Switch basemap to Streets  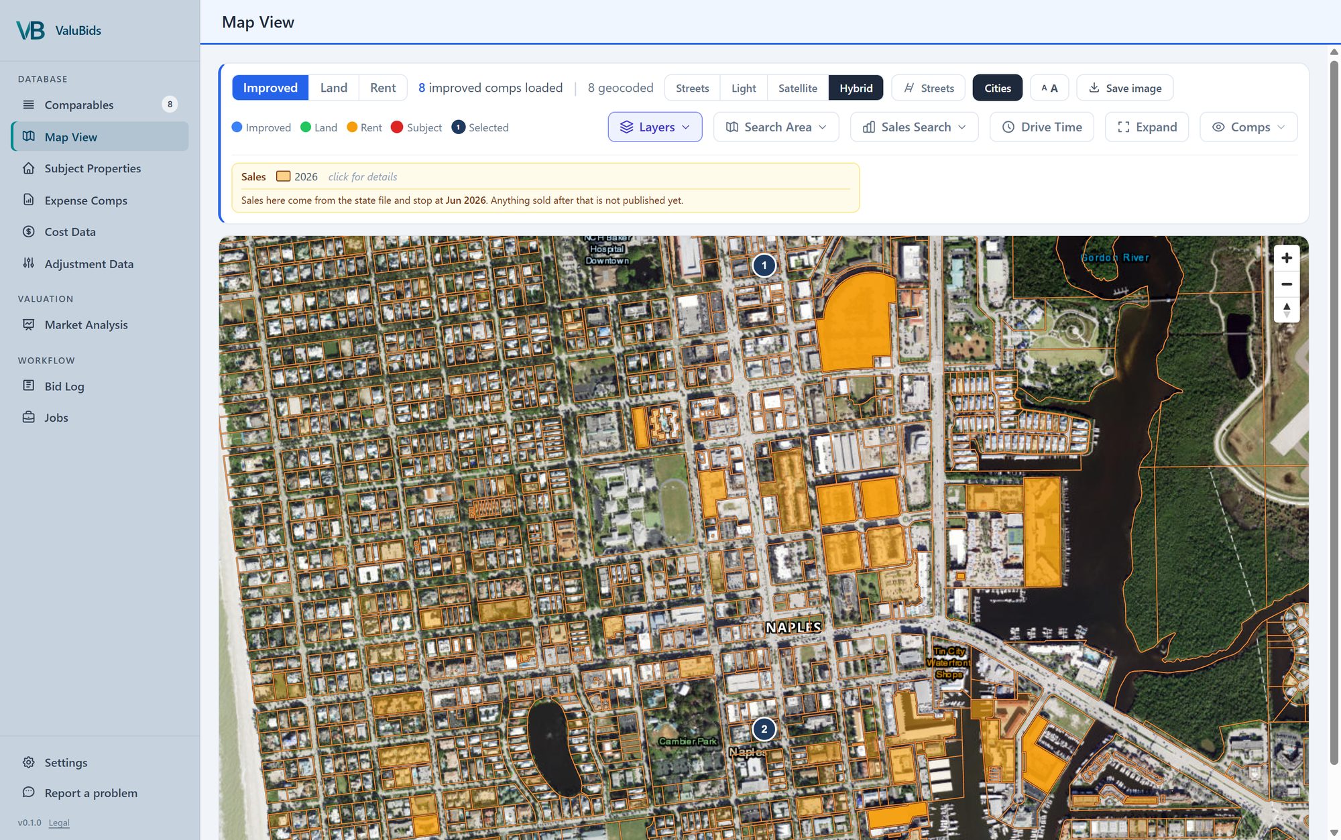(692, 88)
